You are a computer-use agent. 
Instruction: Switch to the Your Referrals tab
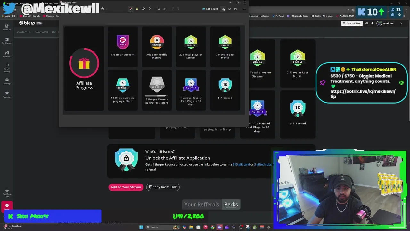202,204
